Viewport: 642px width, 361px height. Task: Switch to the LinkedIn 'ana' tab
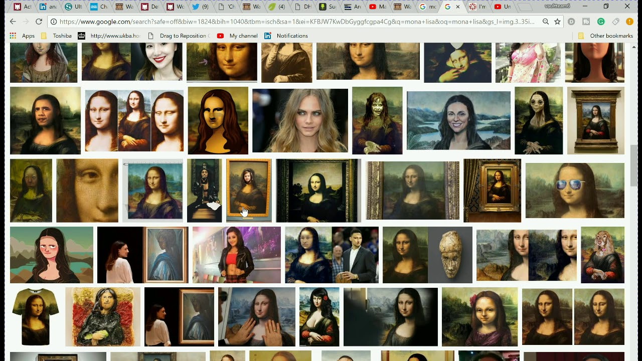[48, 7]
